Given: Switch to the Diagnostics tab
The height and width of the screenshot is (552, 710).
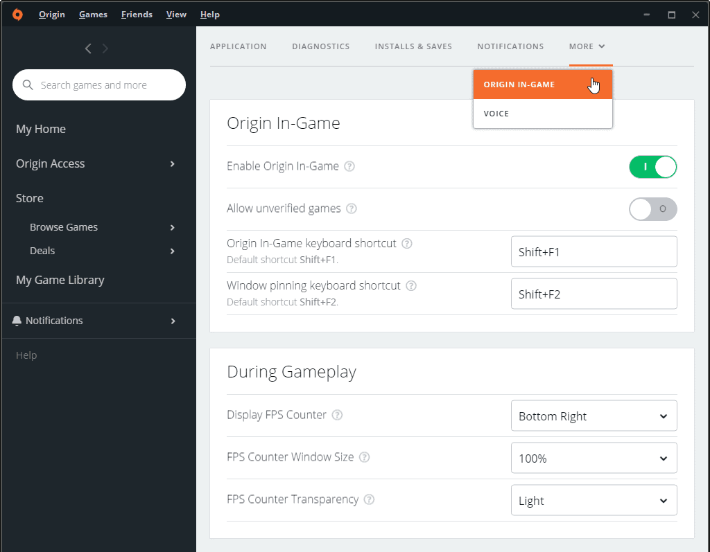Looking at the screenshot, I should 320,46.
